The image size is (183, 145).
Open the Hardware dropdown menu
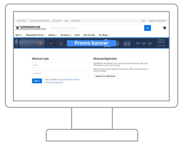[x=66, y=35]
